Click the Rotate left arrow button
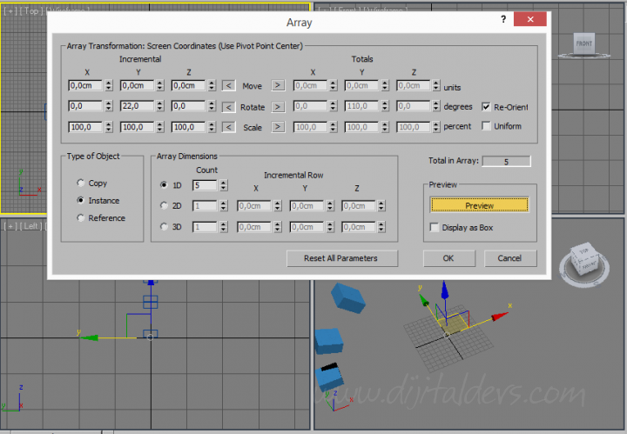 [x=228, y=106]
